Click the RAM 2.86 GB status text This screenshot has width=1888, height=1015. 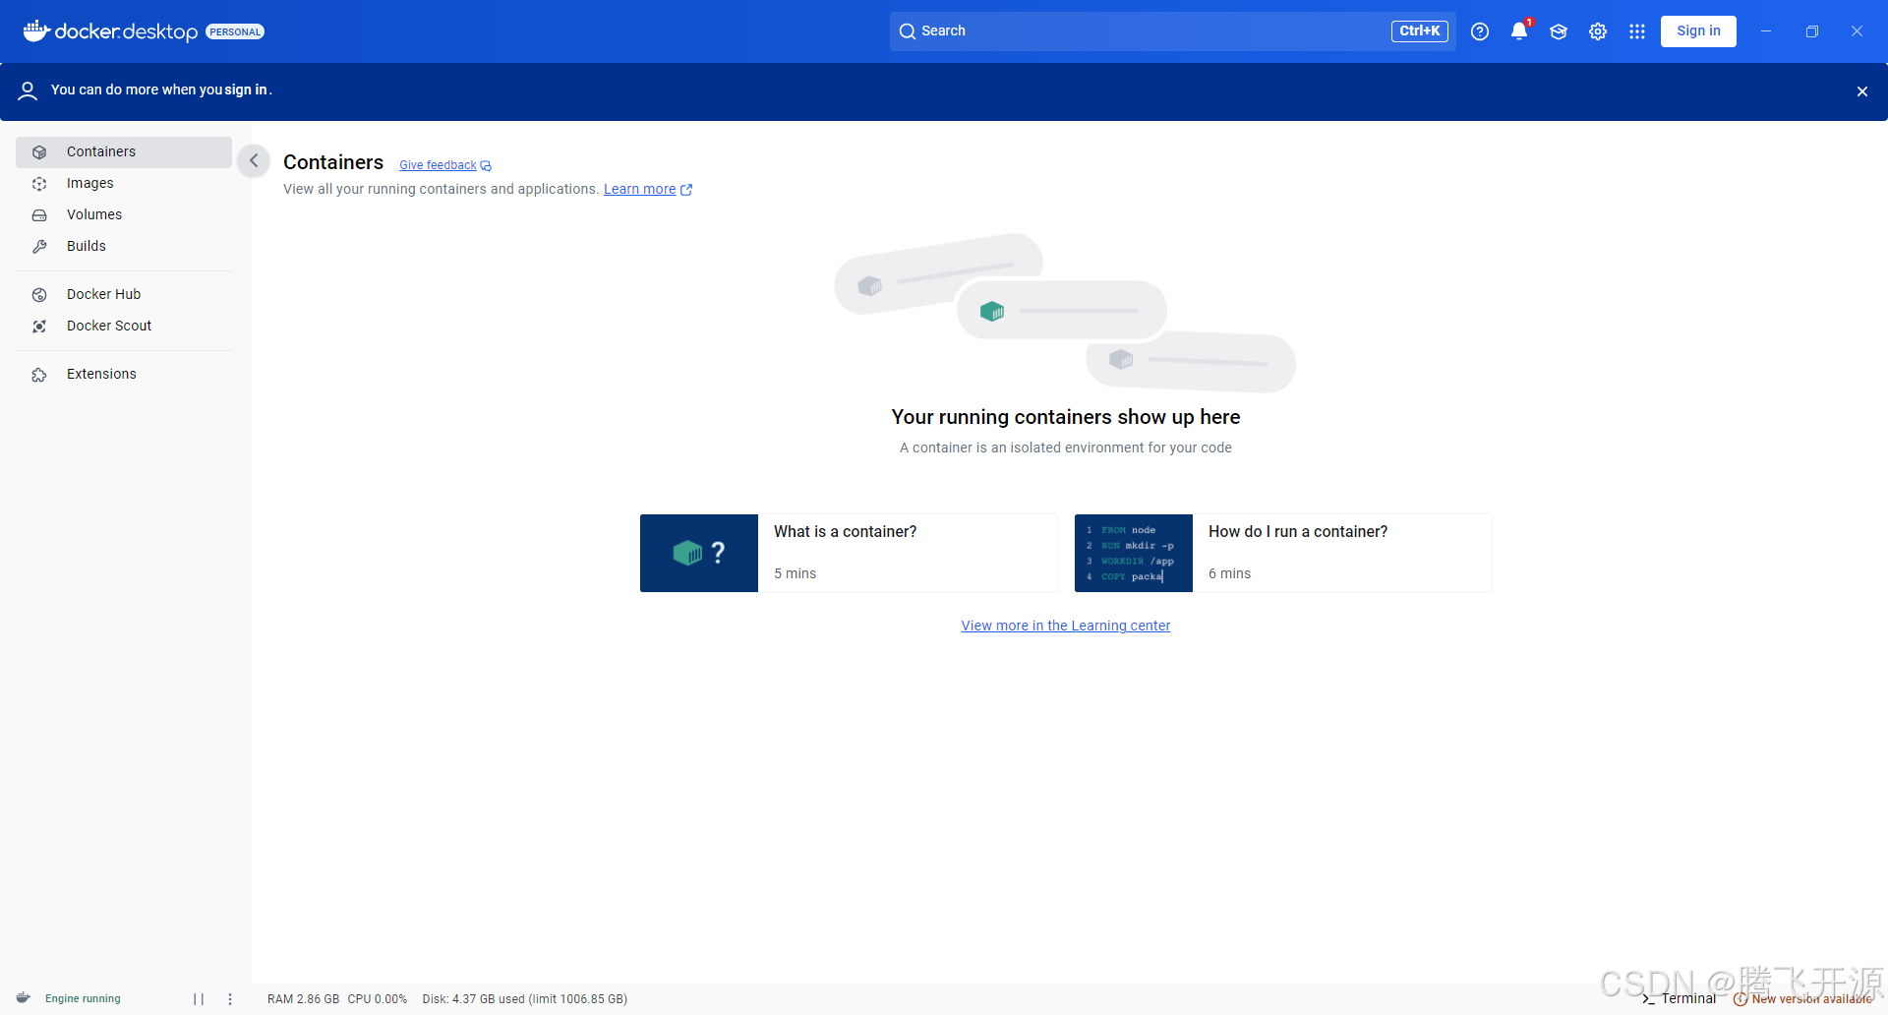click(303, 999)
